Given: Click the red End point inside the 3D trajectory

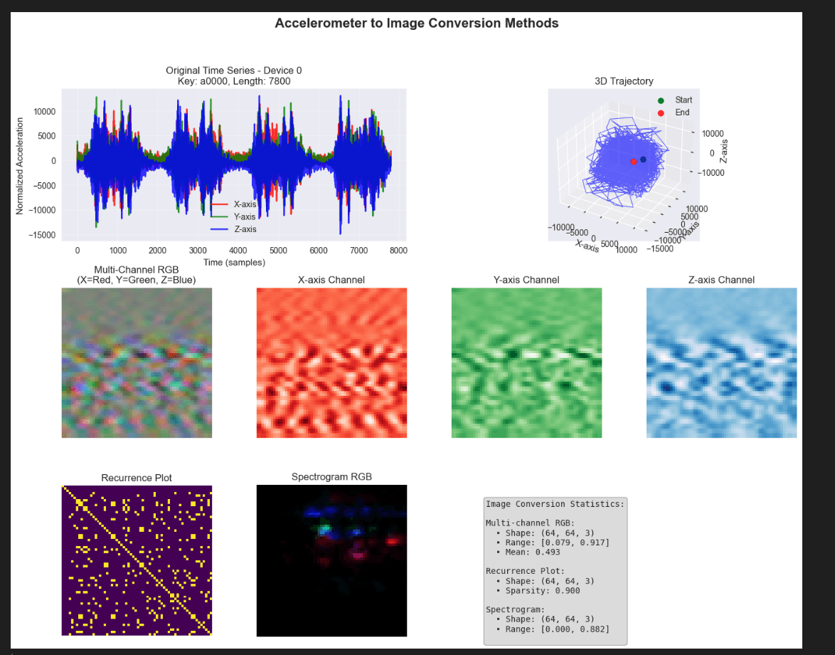Looking at the screenshot, I should point(634,162).
